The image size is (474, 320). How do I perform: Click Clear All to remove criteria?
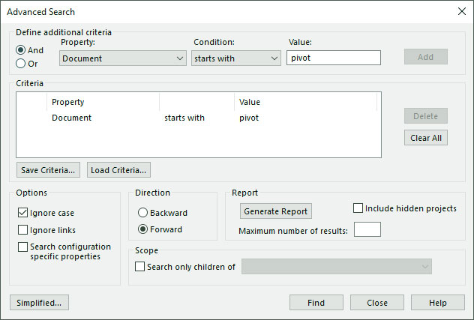[426, 138]
